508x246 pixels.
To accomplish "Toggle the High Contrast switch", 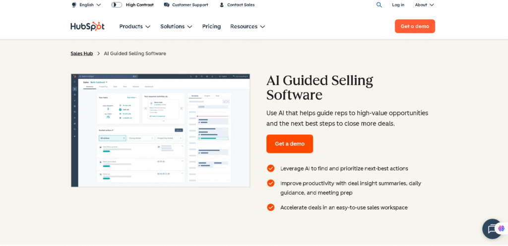I will (x=117, y=5).
